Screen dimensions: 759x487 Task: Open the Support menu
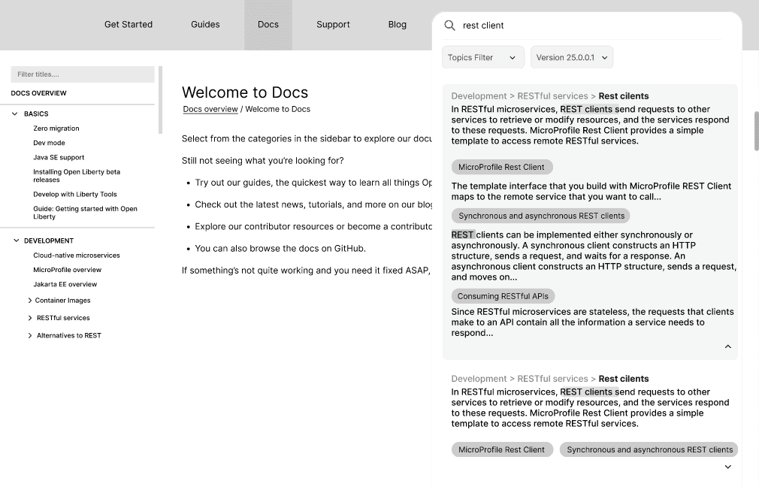(333, 25)
